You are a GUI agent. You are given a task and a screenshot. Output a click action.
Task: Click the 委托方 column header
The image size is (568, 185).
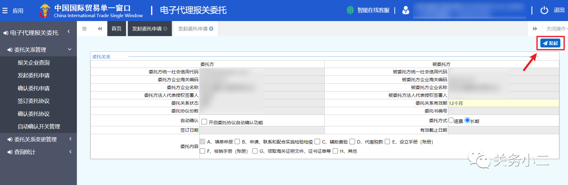tap(207, 64)
